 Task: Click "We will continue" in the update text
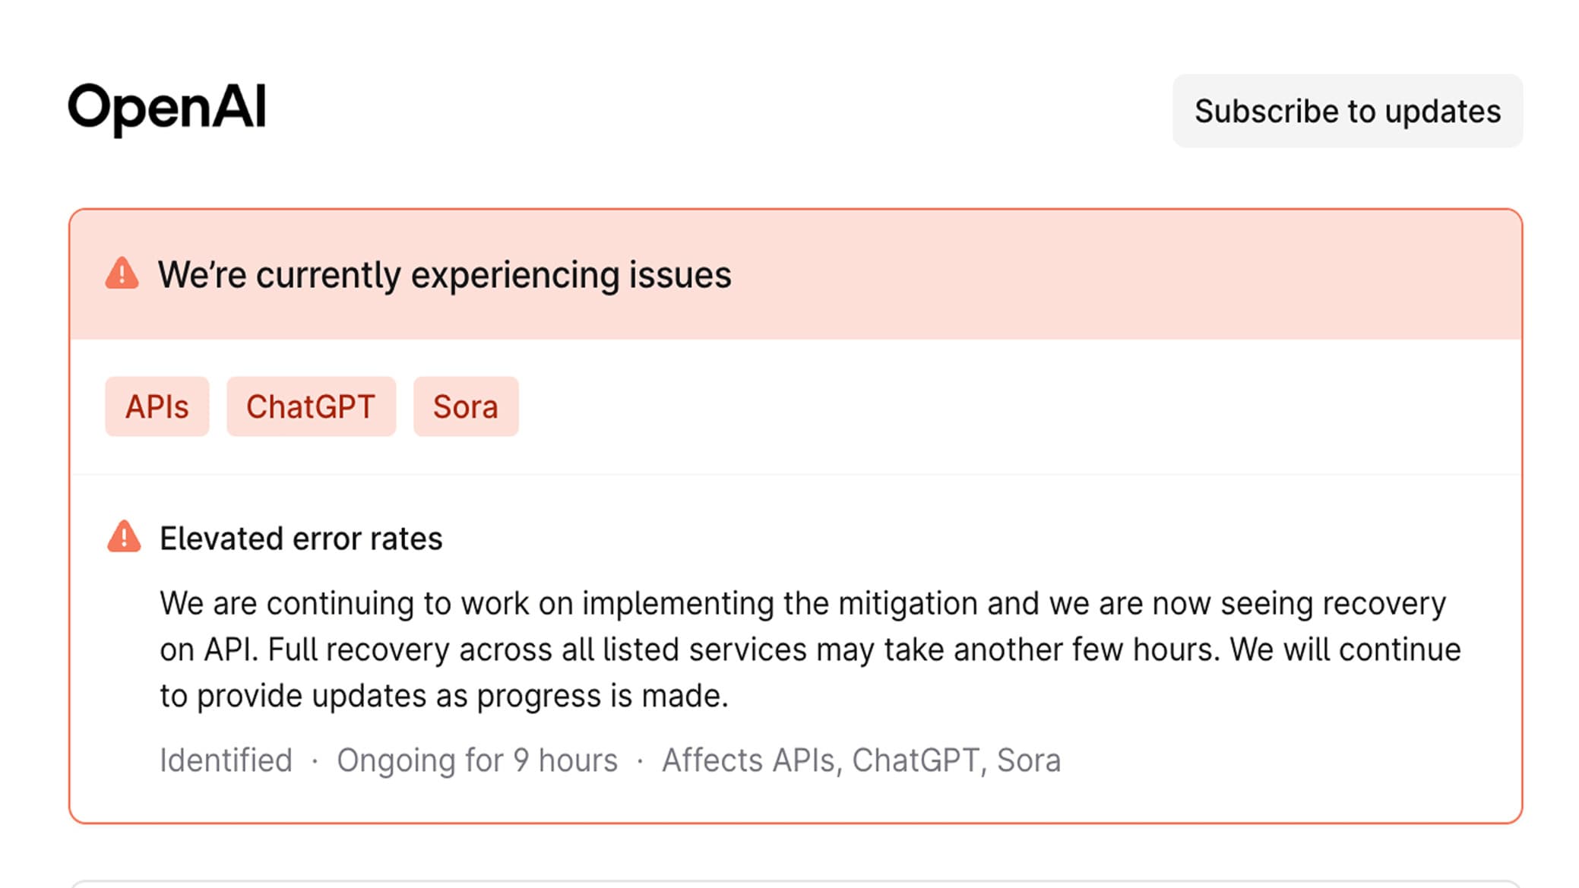tap(1345, 649)
